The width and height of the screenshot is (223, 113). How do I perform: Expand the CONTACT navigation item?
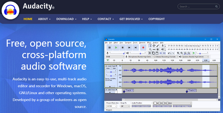point(106,19)
